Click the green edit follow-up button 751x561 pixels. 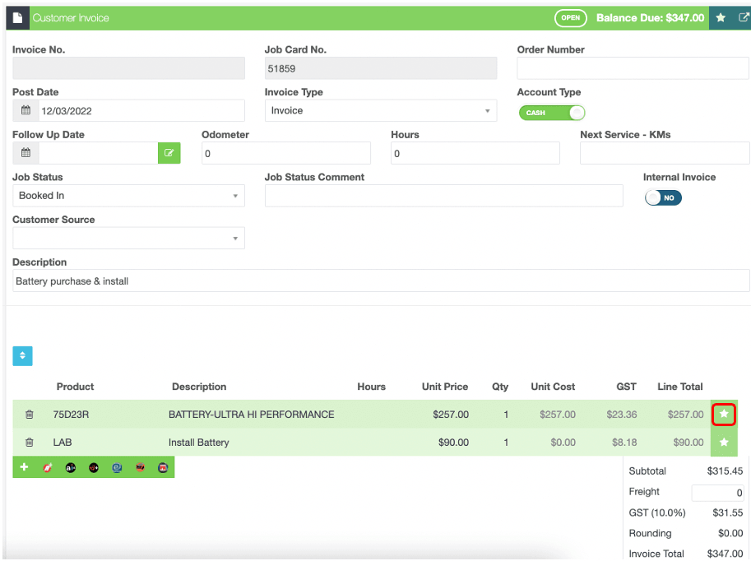169,153
